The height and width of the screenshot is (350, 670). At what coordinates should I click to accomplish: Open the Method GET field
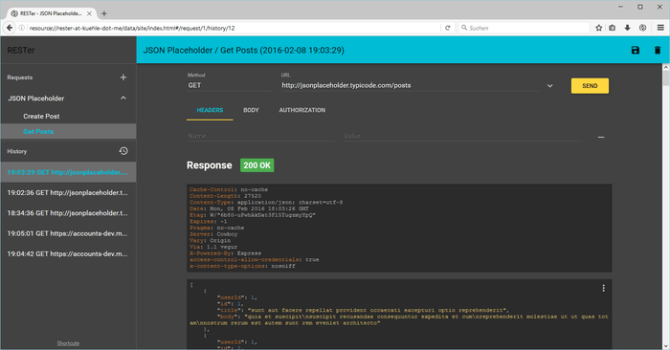coord(230,85)
